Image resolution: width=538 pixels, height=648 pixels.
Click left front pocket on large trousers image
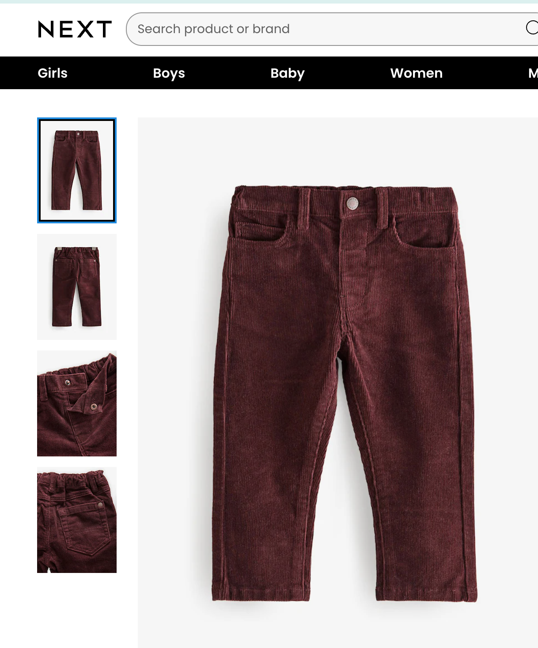[261, 229]
